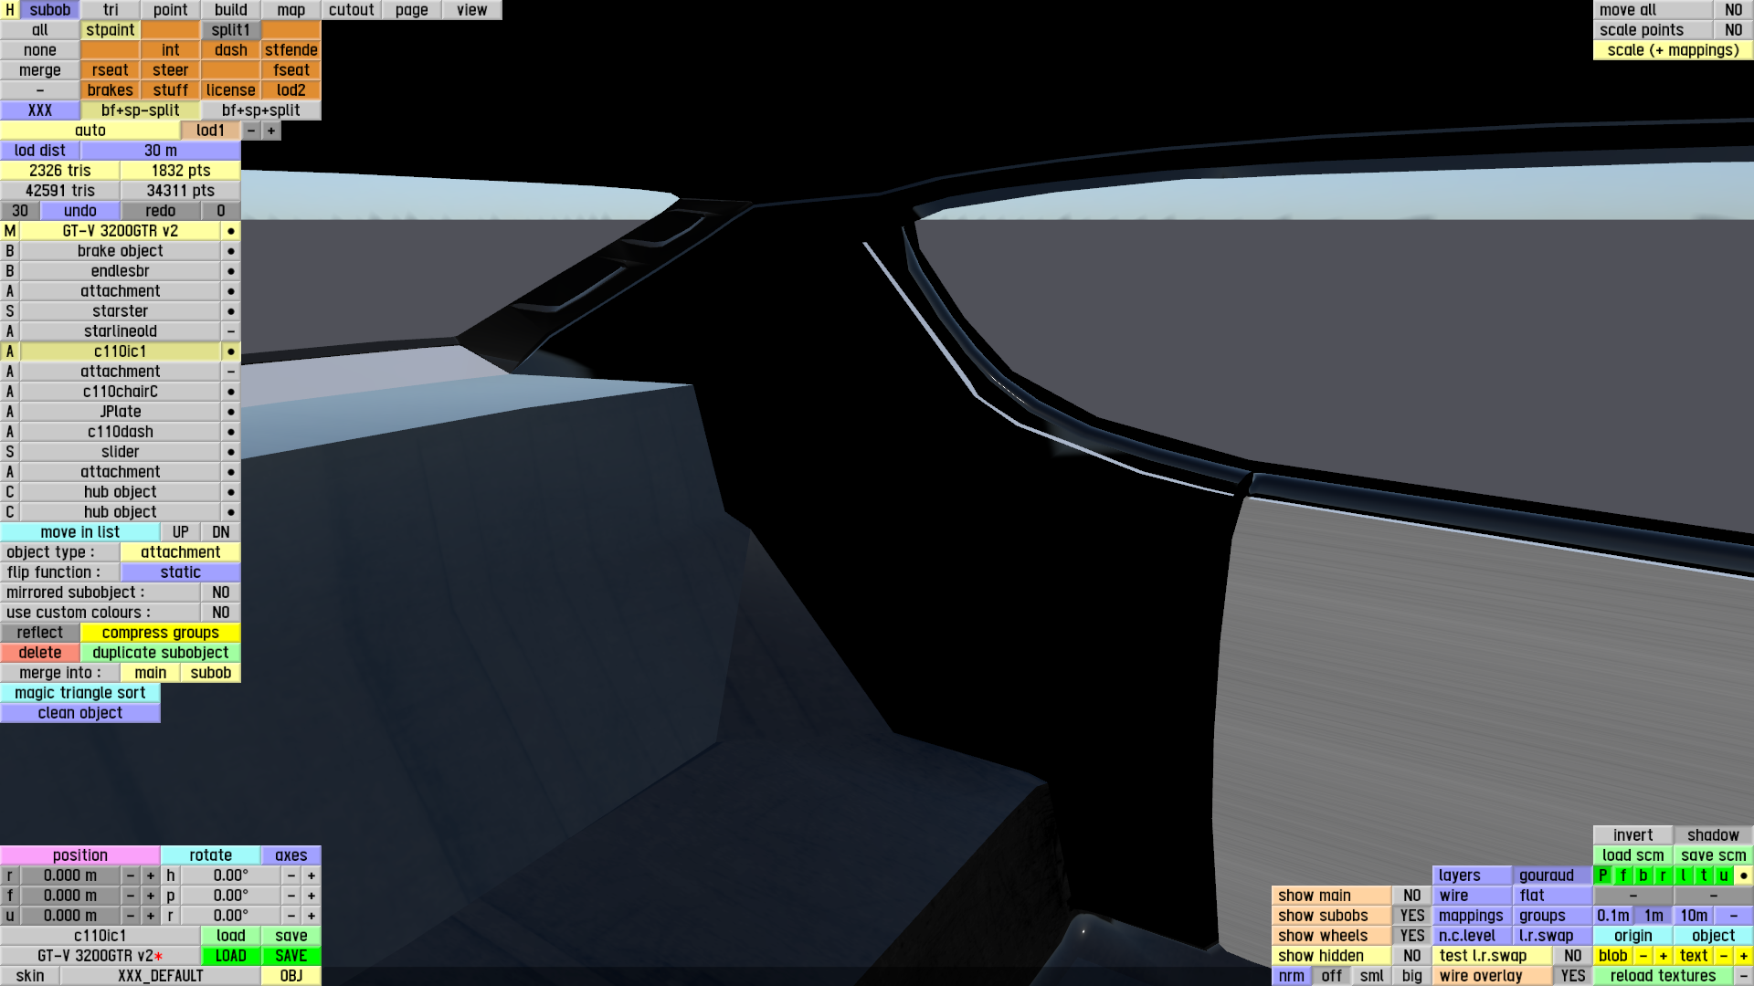Image resolution: width=1754 pixels, height=986 pixels.
Task: Hide the c110dash subobject via its dot
Action: click(x=231, y=432)
